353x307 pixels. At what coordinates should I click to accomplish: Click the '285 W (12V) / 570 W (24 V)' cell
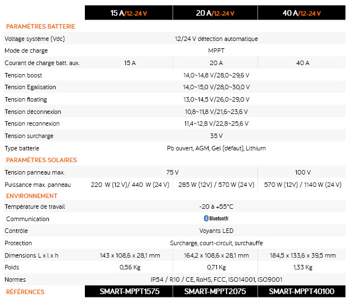tap(216, 185)
